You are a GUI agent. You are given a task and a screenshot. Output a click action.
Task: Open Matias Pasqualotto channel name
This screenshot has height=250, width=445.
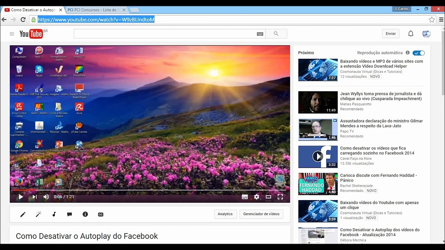pyautogui.click(x=356, y=104)
